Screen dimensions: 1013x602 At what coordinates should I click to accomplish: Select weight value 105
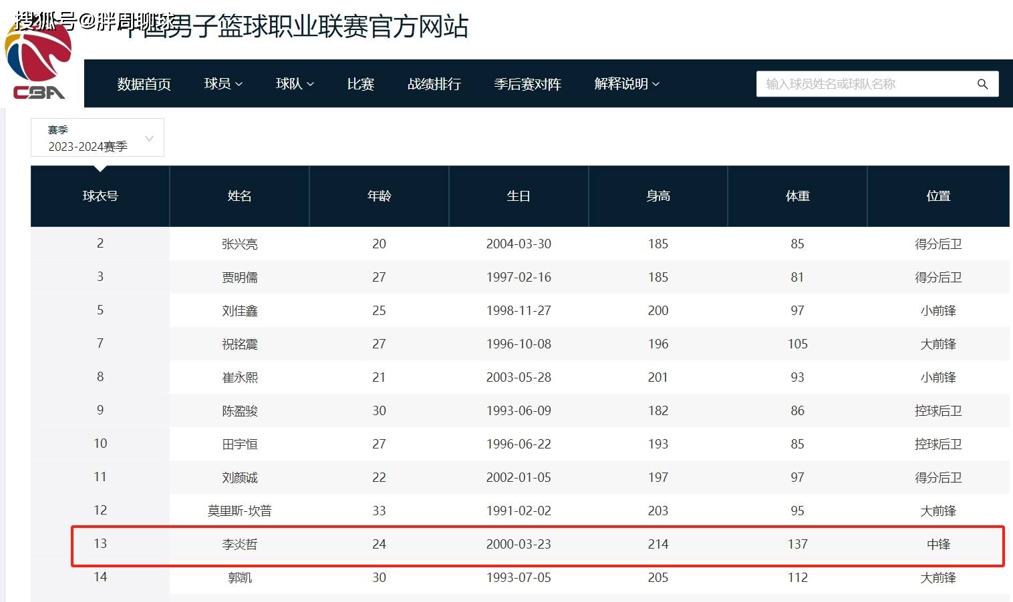[798, 344]
